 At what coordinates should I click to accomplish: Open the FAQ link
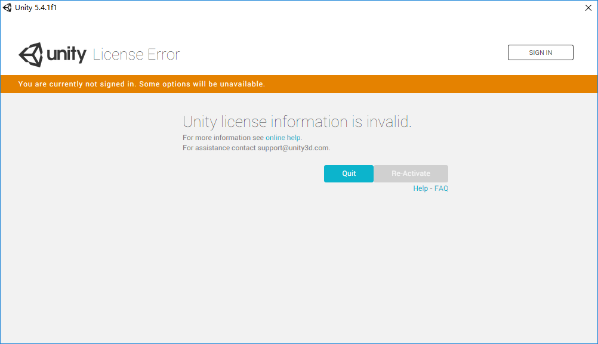click(x=441, y=188)
